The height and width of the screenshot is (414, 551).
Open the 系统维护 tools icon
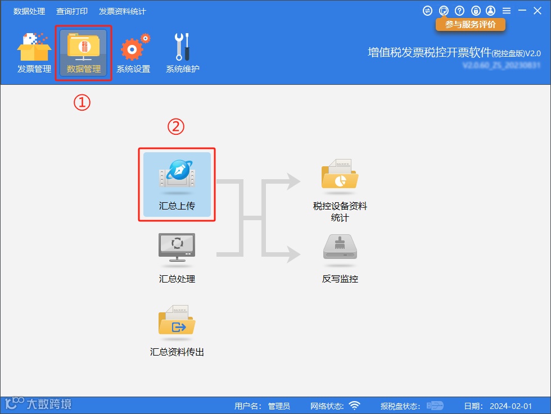tap(182, 53)
